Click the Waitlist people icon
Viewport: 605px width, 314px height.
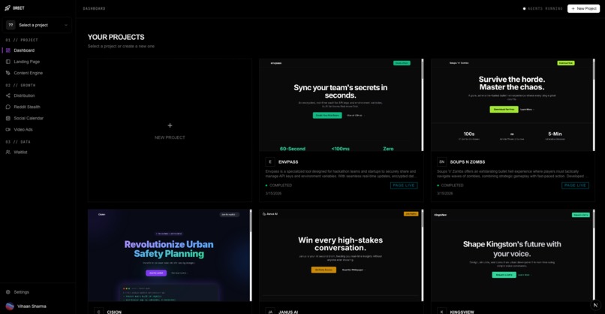click(x=8, y=152)
